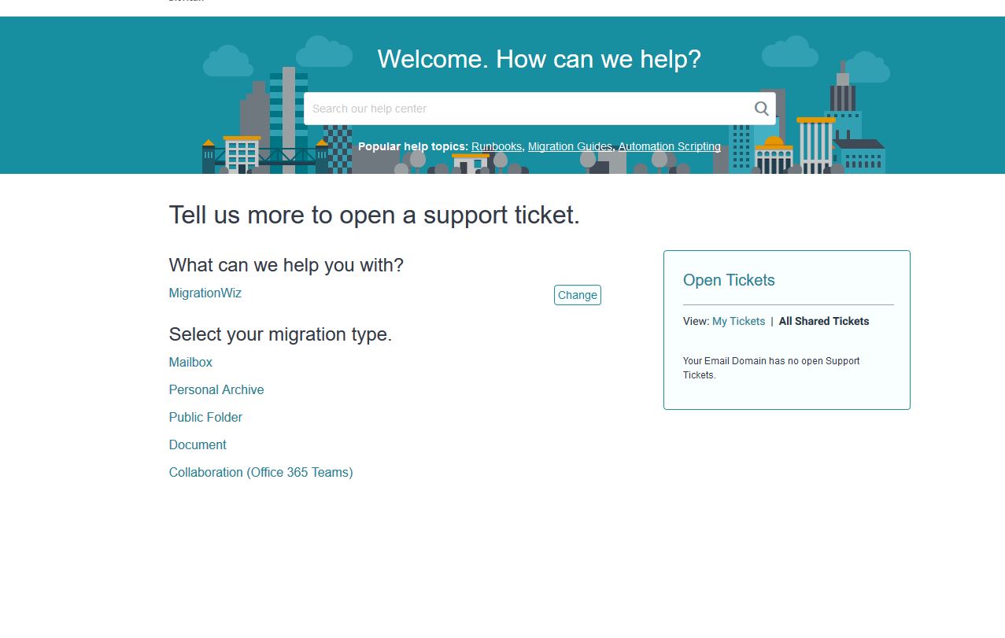
Task: Click the "Tell us more" support ticket heading
Action: click(x=374, y=215)
